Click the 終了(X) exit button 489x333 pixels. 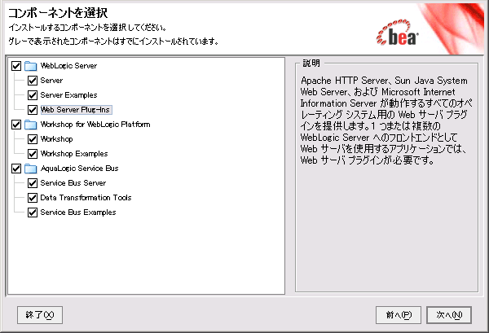[40, 315]
